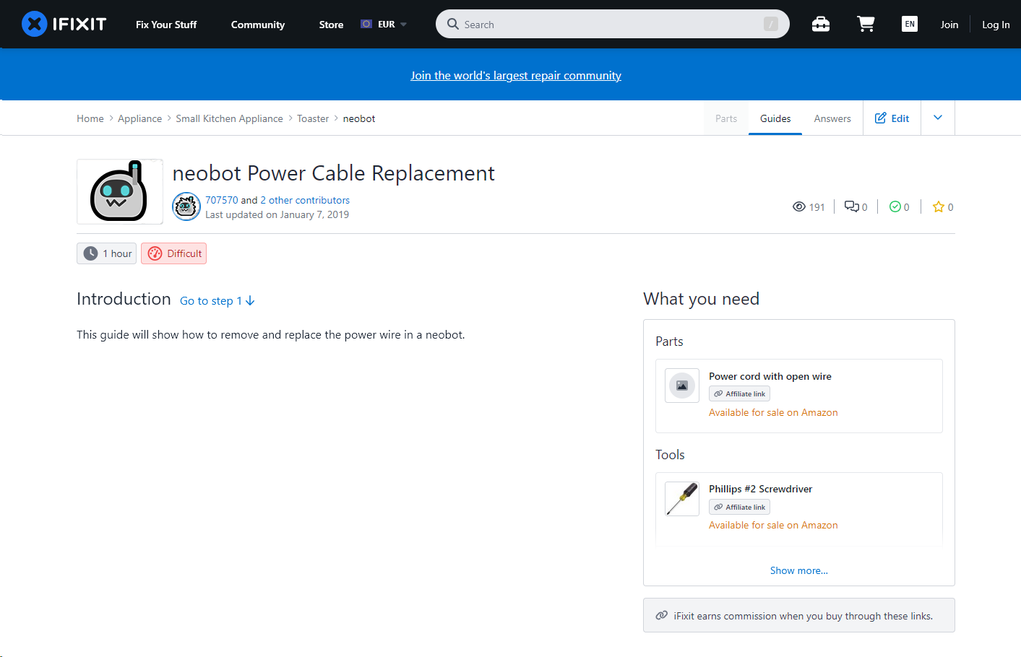Screen dimensions: 1021x657
Task: Open the Phillips #2 Screwdriver thumbnail
Action: pyautogui.click(x=682, y=499)
